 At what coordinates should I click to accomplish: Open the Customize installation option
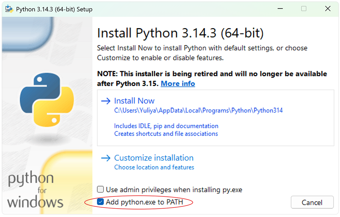pyautogui.click(x=154, y=158)
